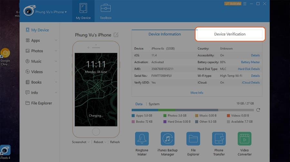Click the Refresh button
This screenshot has height=162, width=290.
click(x=115, y=142)
